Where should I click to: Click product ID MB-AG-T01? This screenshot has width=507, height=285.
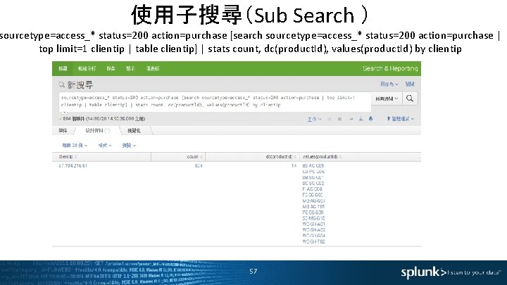point(313,206)
